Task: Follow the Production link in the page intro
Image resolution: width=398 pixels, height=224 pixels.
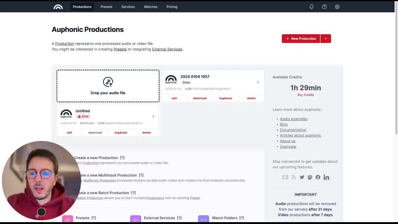Action: pyautogui.click(x=65, y=44)
